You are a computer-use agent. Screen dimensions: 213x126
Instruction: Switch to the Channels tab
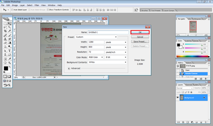(x=189, y=85)
